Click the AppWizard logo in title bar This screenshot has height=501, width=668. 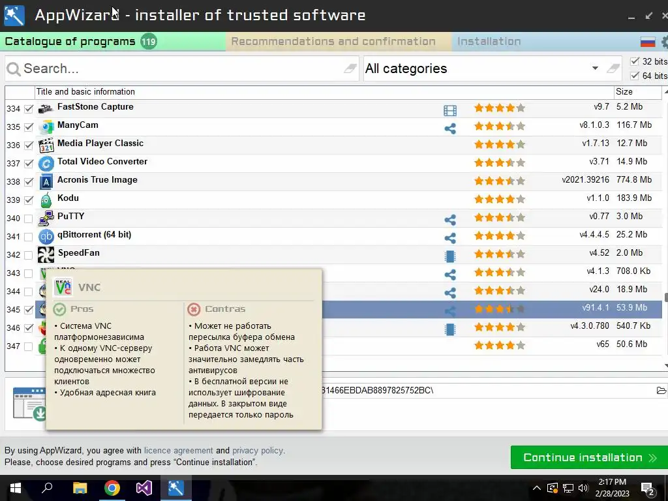tap(14, 16)
